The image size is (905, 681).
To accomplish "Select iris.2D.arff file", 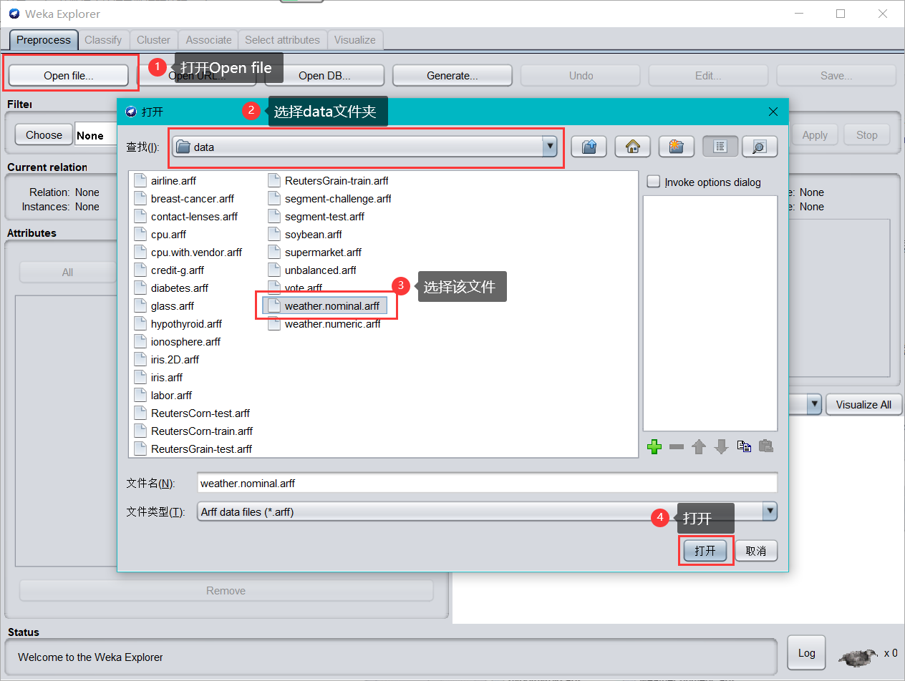I will click(x=167, y=360).
